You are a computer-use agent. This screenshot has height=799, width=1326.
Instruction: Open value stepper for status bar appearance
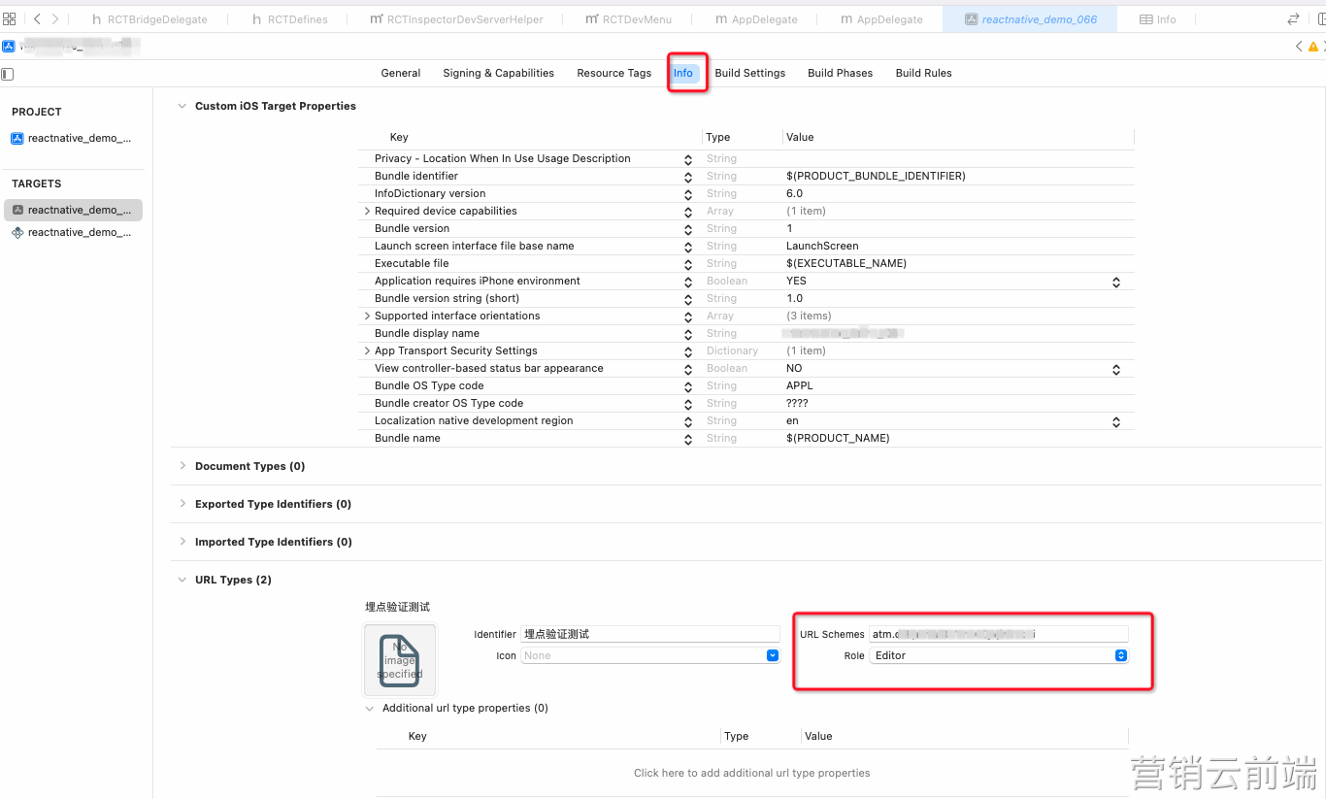(1116, 369)
